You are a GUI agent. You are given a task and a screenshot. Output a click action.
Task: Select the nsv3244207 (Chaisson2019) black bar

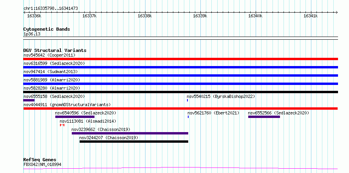[x=134, y=142]
